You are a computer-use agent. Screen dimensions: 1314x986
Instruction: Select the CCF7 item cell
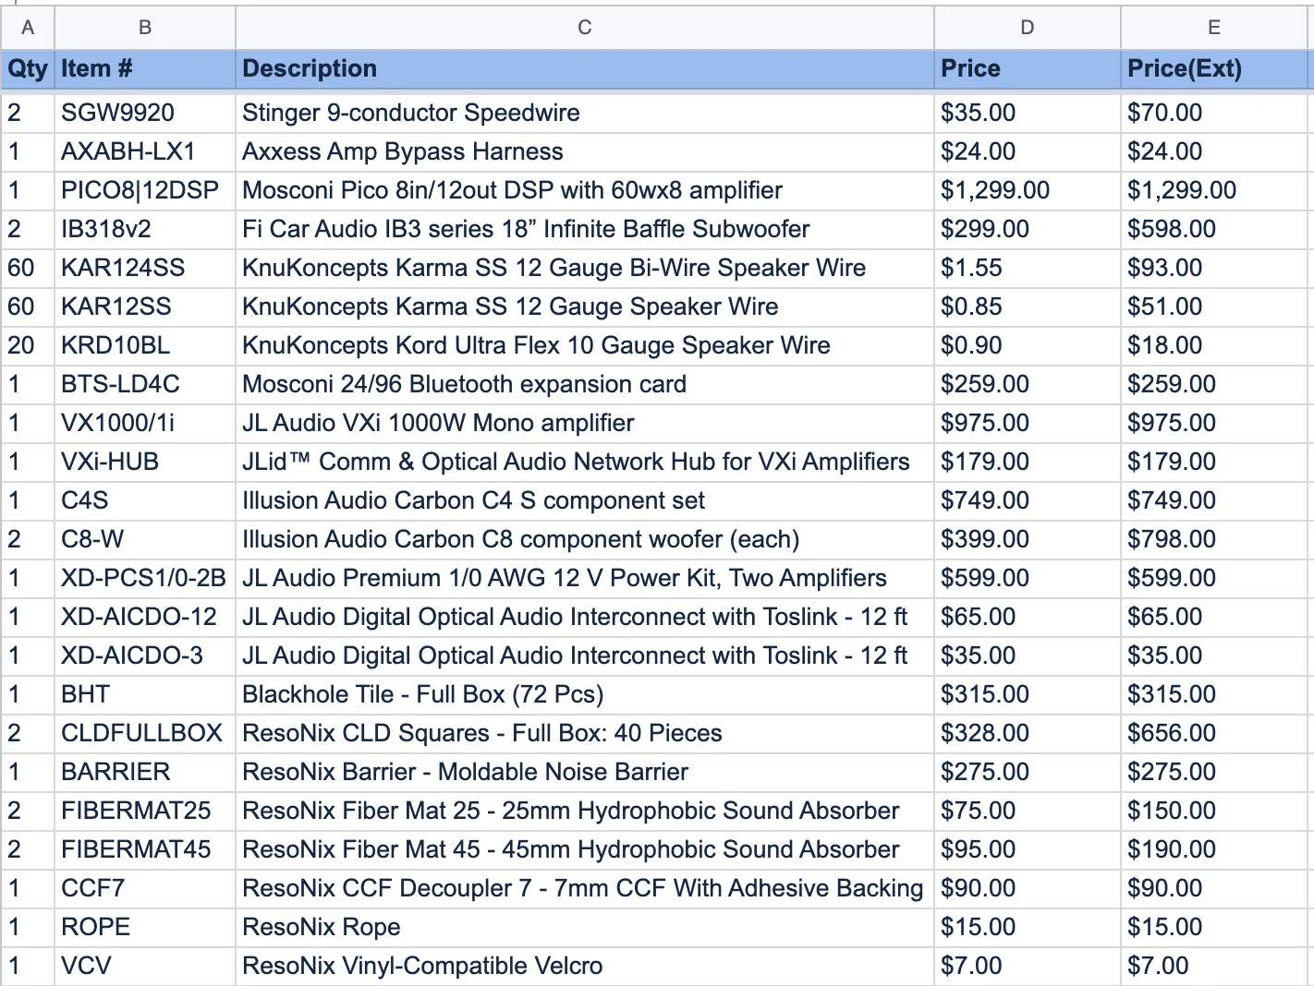coord(145,888)
